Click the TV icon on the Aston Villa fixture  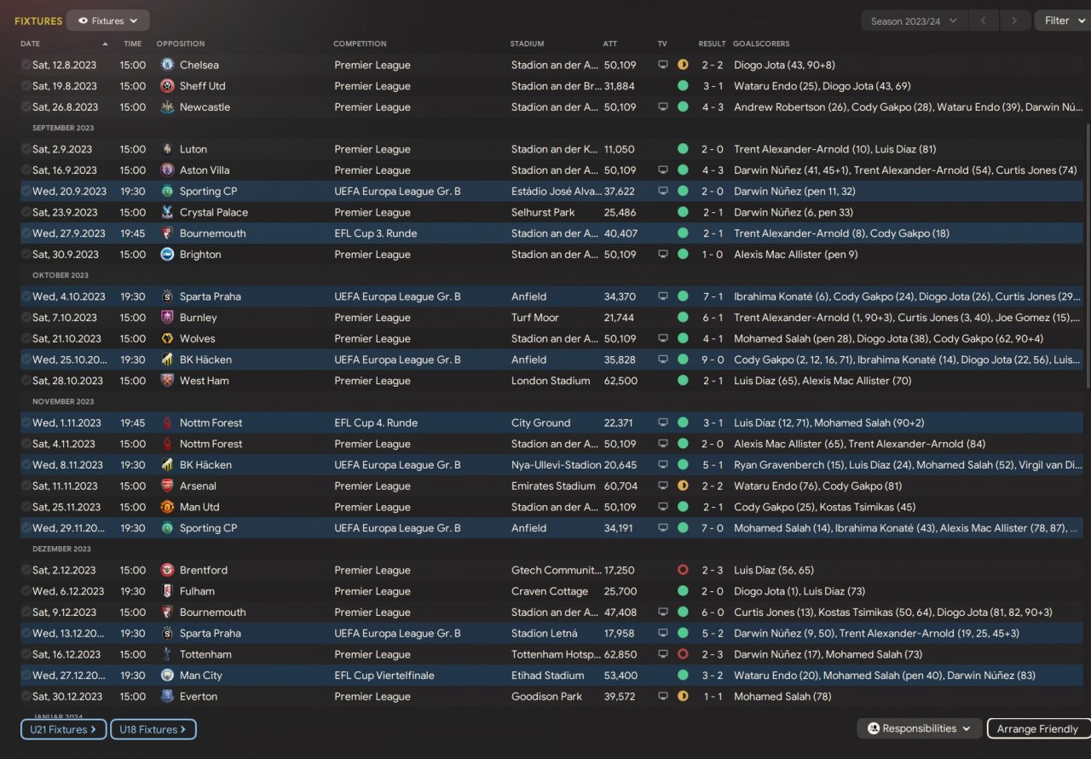click(663, 170)
